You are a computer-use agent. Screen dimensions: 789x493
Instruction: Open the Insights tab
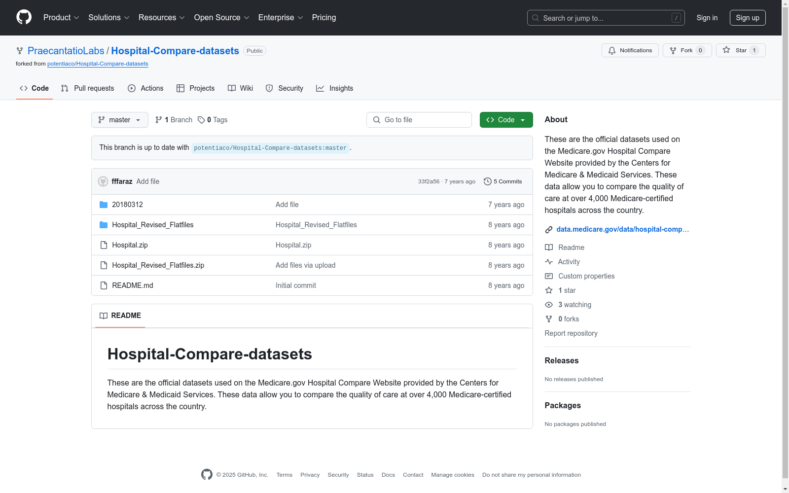point(335,88)
